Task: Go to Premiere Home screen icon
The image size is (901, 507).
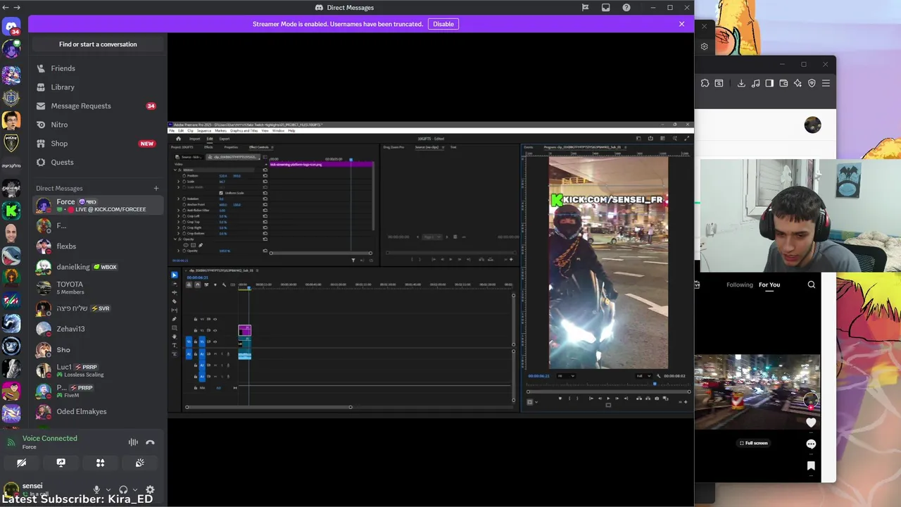Action: pyautogui.click(x=179, y=139)
